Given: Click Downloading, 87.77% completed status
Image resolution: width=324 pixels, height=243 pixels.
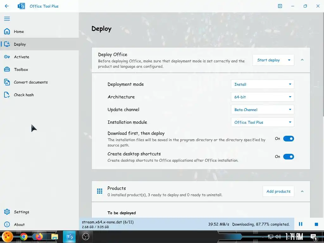Looking at the screenshot, I should [x=261, y=224].
